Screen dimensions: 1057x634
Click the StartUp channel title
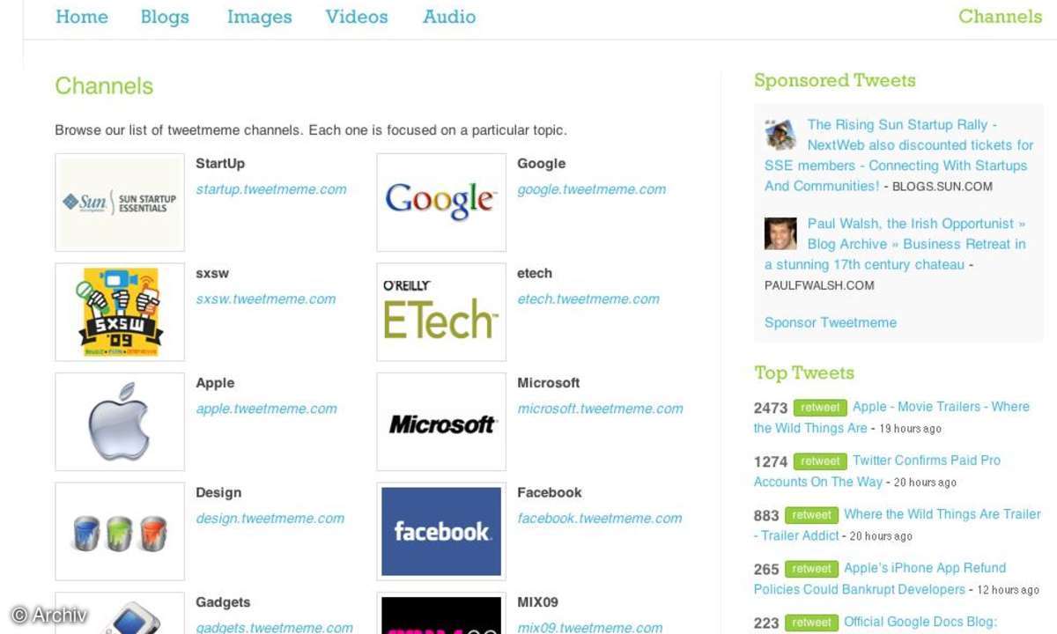220,164
